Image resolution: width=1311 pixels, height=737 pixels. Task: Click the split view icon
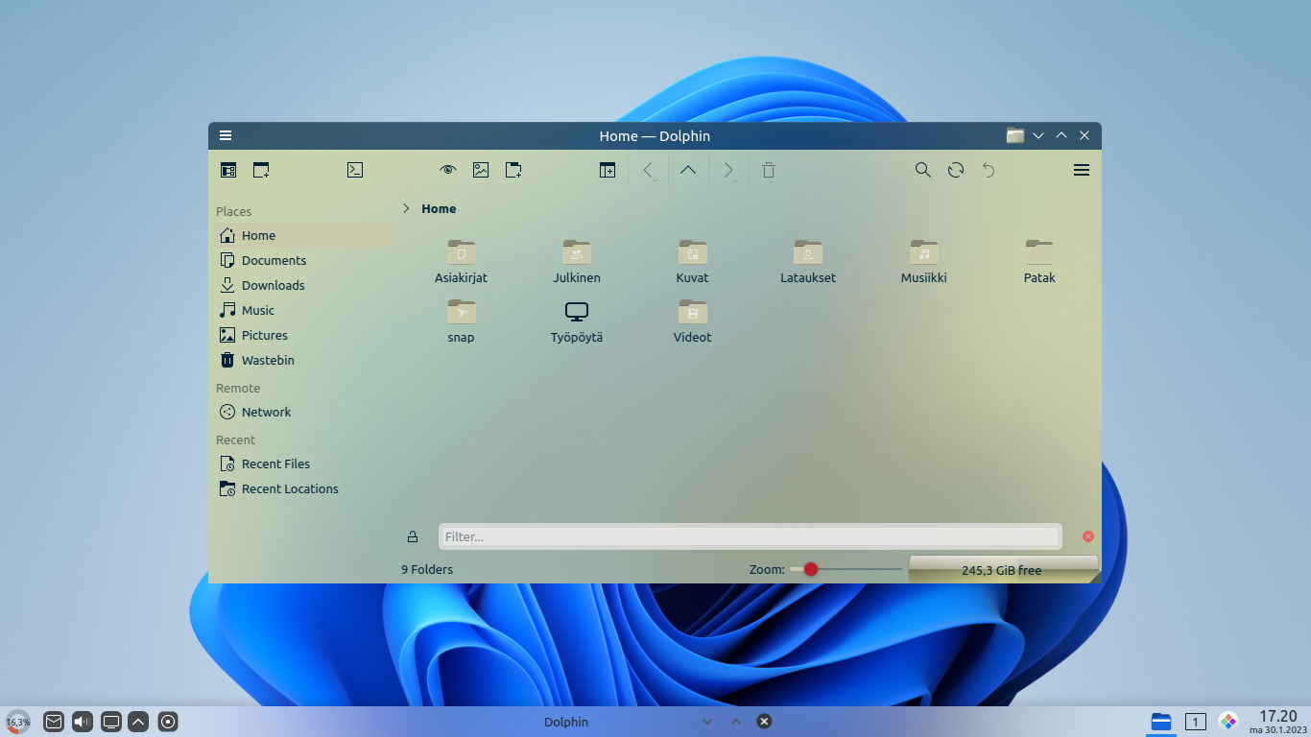(x=608, y=170)
